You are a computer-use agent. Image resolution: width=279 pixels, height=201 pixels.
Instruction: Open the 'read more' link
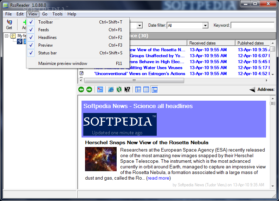(158, 178)
